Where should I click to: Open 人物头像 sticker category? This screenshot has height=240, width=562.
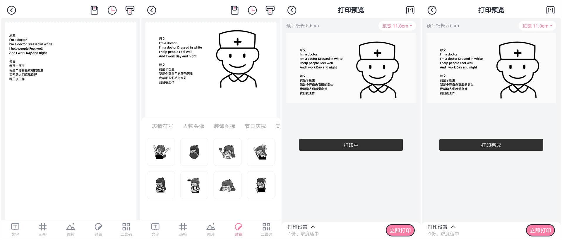click(x=193, y=126)
